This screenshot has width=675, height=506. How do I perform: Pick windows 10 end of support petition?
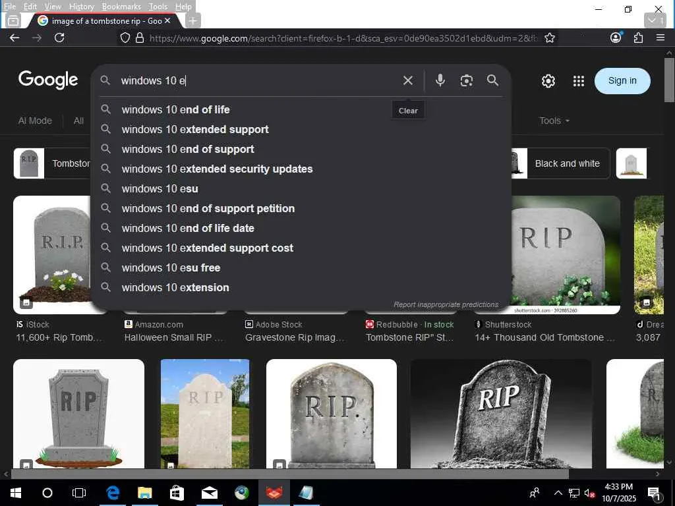tap(301, 209)
